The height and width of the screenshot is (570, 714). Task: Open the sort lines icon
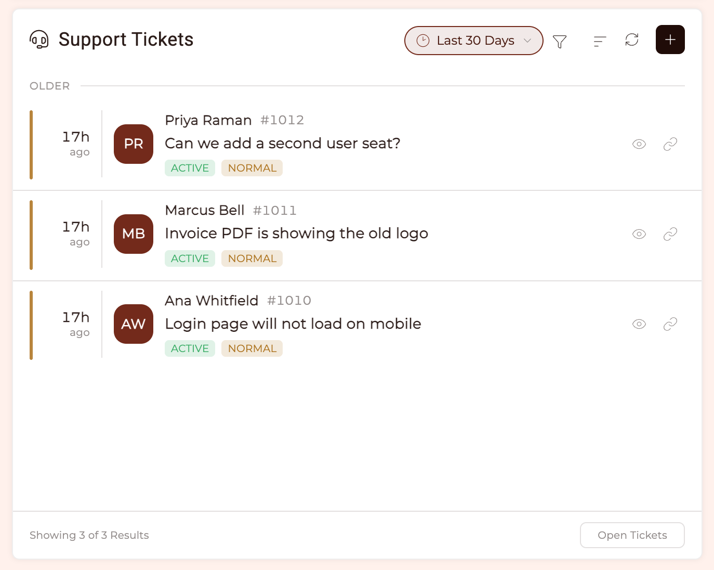(600, 41)
